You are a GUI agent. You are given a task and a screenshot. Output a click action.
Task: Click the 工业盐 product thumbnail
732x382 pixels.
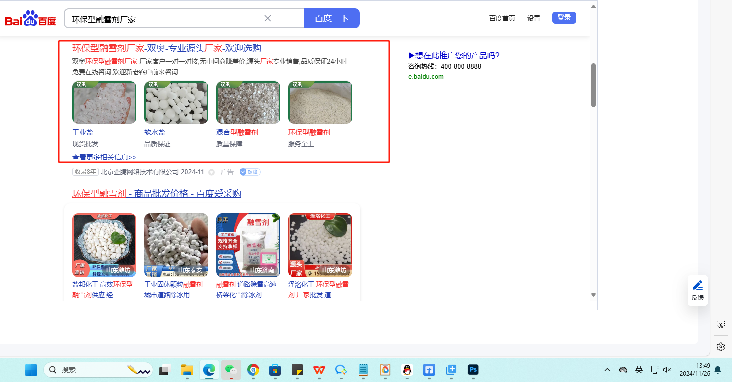[x=104, y=103]
